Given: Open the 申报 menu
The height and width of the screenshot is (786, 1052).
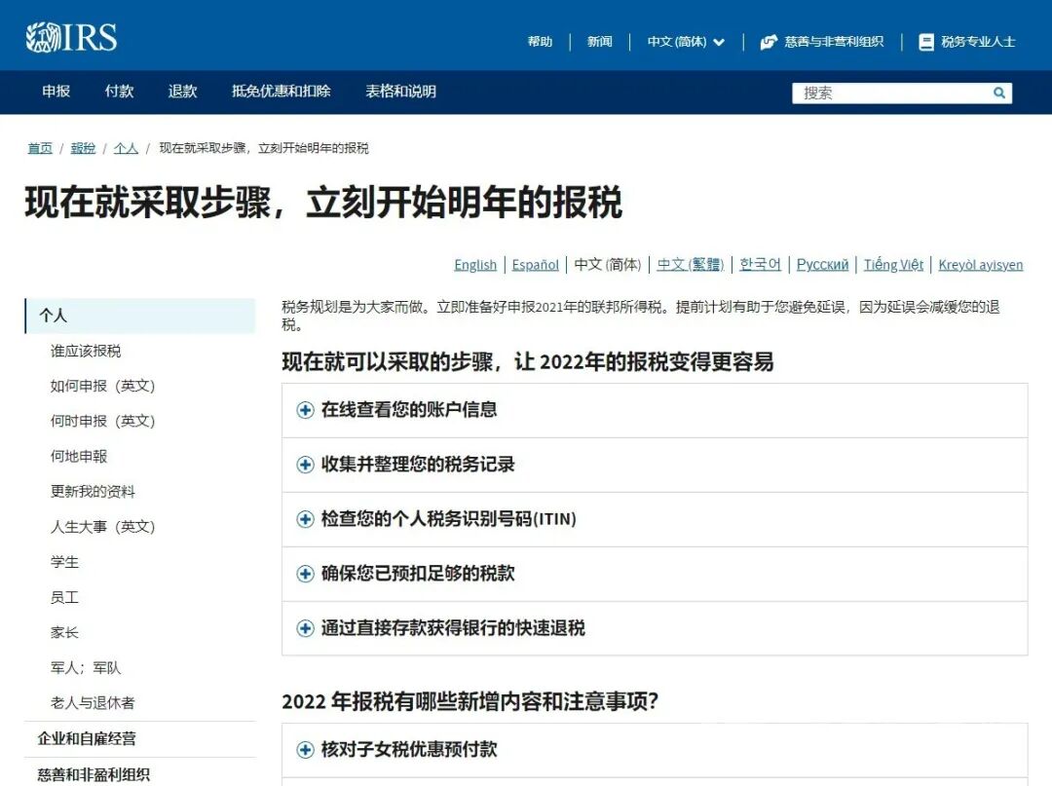Looking at the screenshot, I should pos(56,92).
